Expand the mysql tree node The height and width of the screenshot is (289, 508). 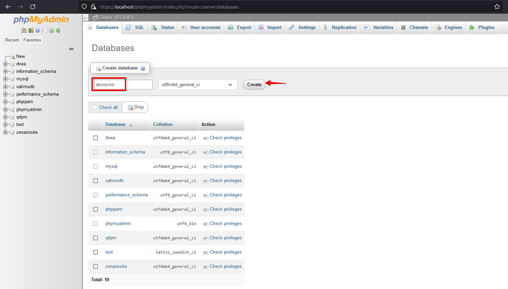(x=6, y=79)
